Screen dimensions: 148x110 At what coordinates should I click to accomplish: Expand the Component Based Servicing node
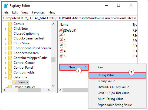tap(6, 48)
